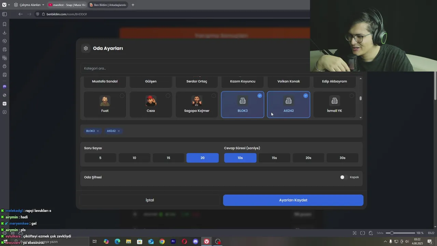This screenshot has width=437, height=246.
Task: Open the Wikipedia web panel
Action: tap(4, 104)
